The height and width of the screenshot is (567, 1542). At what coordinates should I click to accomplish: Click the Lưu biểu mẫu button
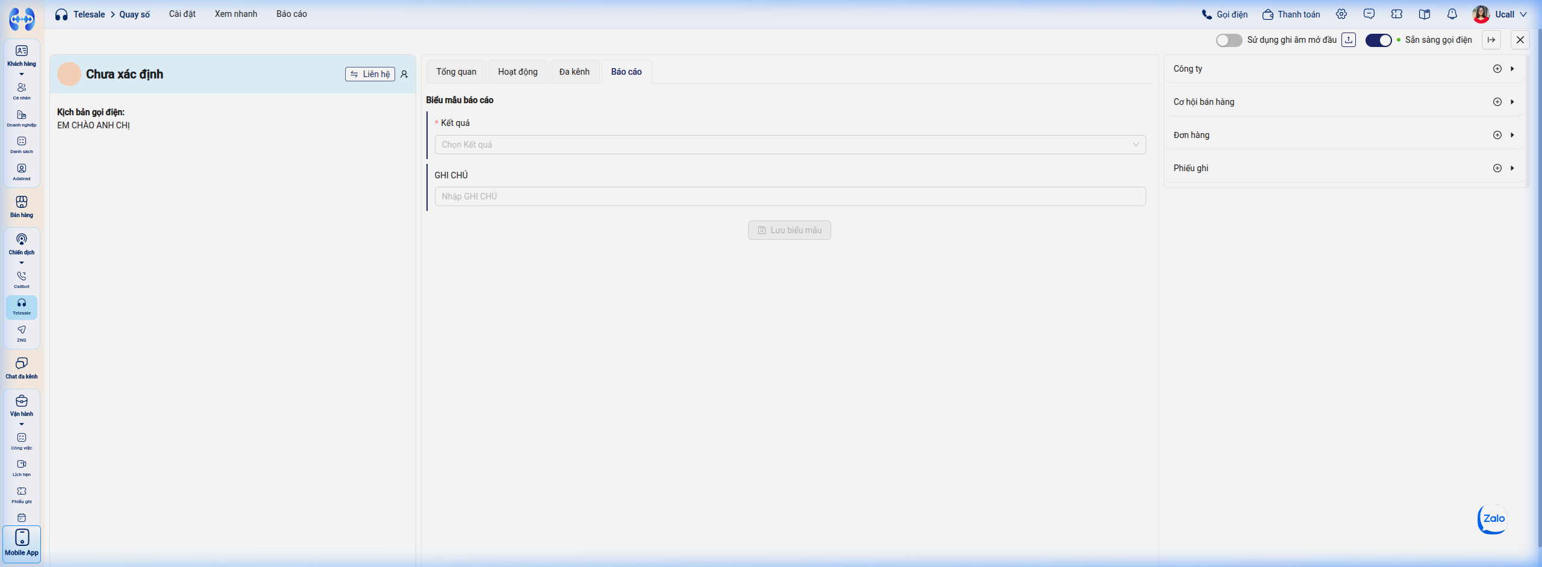790,230
